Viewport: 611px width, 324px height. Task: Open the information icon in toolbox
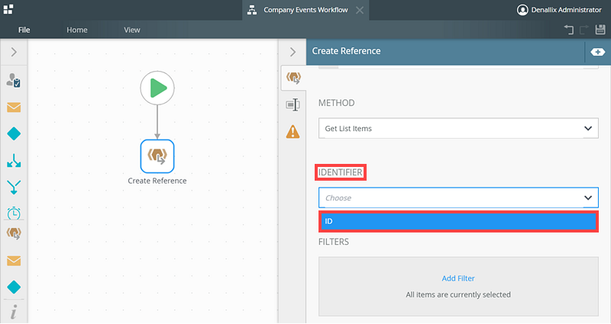point(14,312)
